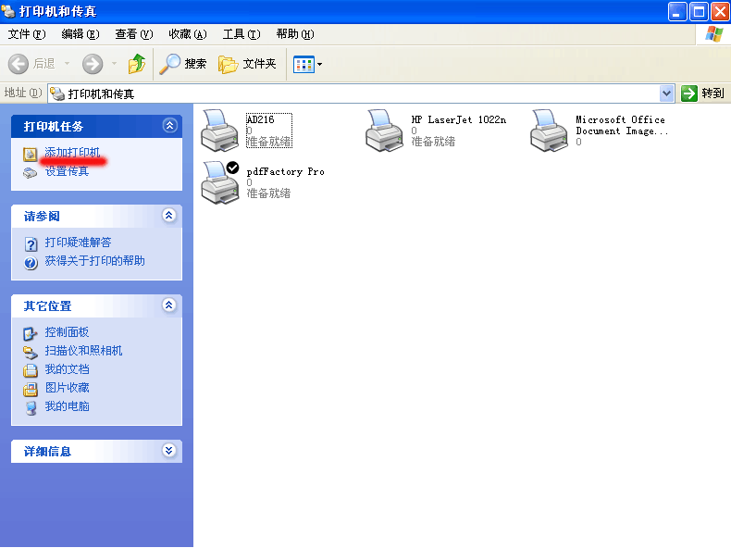This screenshot has width=731, height=548.
Task: Open the 文件(F) menu
Action: coord(27,34)
